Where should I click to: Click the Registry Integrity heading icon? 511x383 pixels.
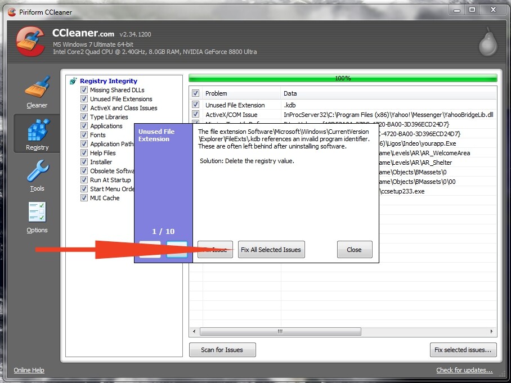tap(73, 81)
